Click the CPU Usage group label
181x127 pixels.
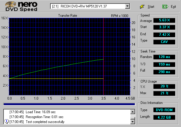click(149, 81)
